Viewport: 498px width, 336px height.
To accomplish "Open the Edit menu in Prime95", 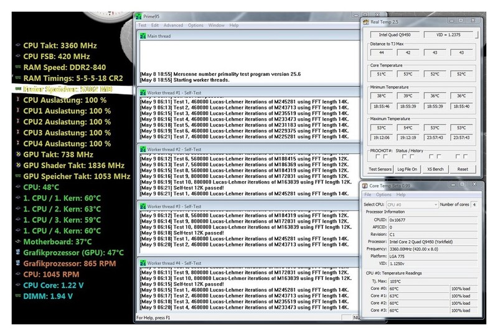I will point(154,25).
